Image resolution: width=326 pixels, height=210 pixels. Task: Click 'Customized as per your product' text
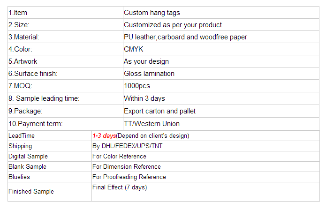point(173,25)
